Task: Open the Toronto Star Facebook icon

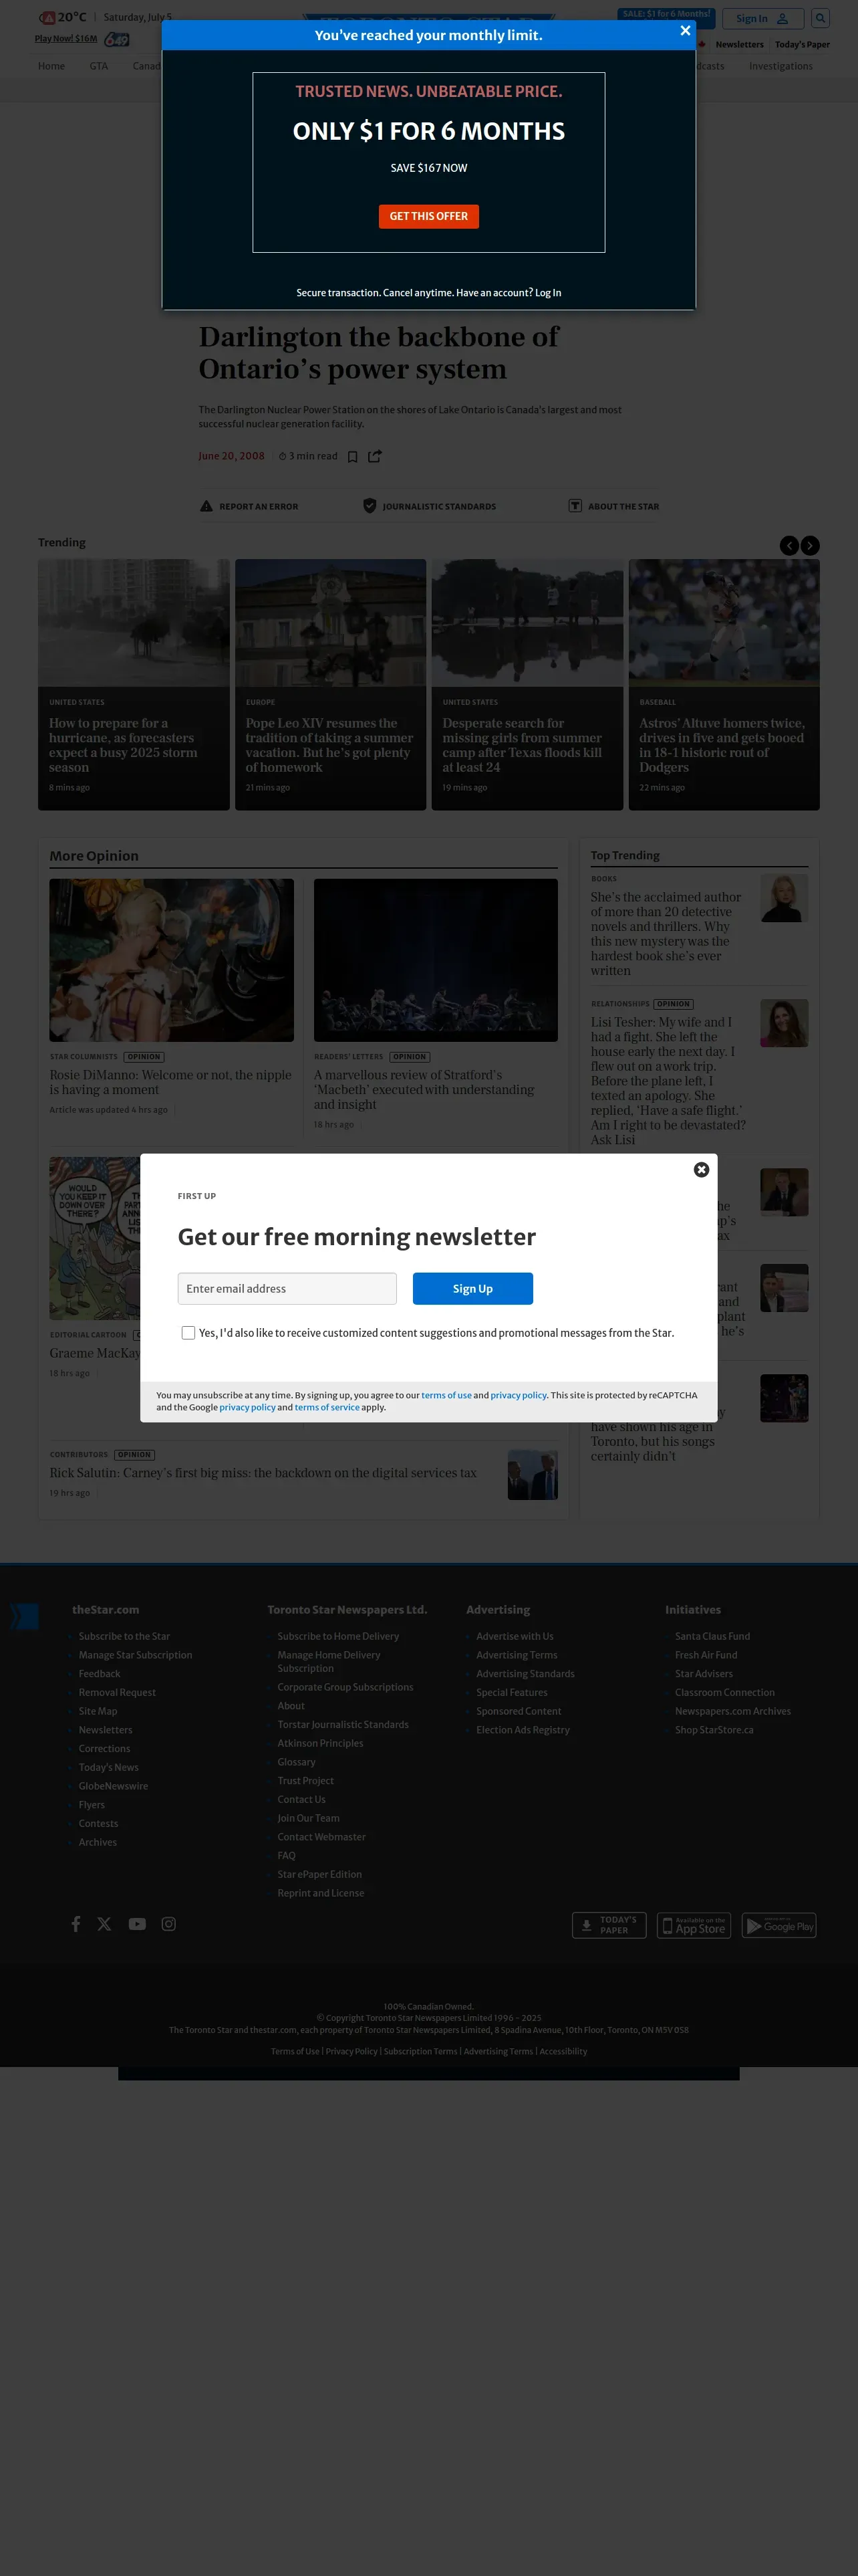Action: 75,1924
